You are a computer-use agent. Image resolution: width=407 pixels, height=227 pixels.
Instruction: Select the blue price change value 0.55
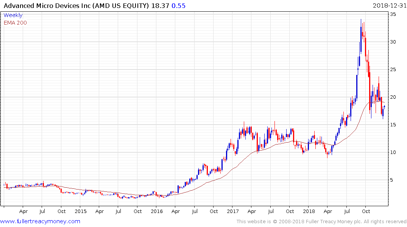tap(179, 6)
